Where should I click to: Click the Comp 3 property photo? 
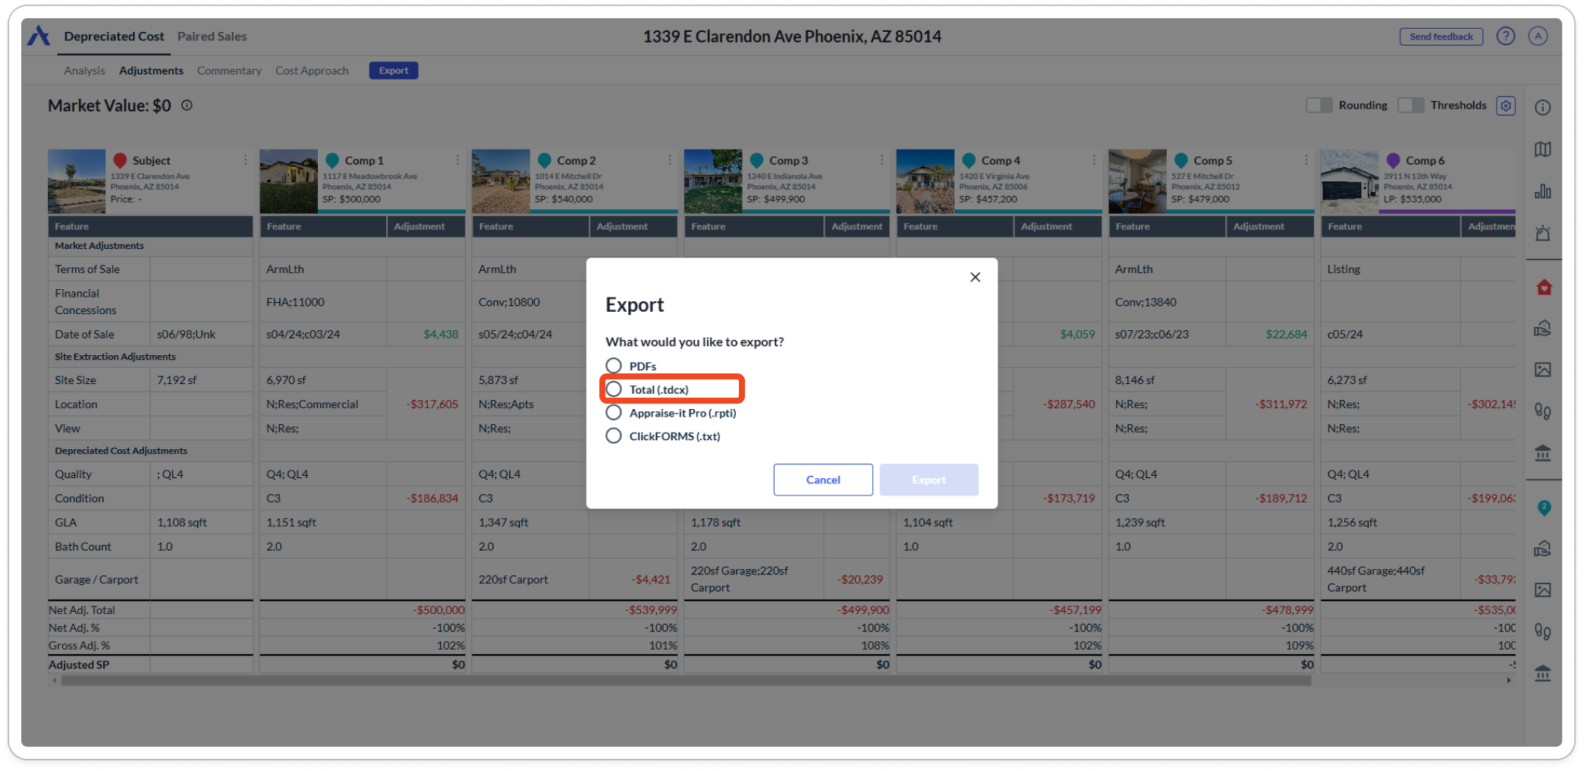pyautogui.click(x=713, y=181)
